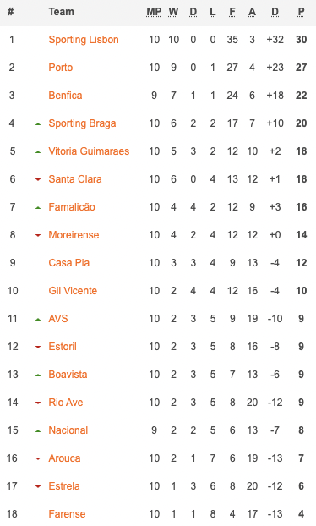
Task: Click the green up arrow beside Nacional
Action: [x=38, y=431]
